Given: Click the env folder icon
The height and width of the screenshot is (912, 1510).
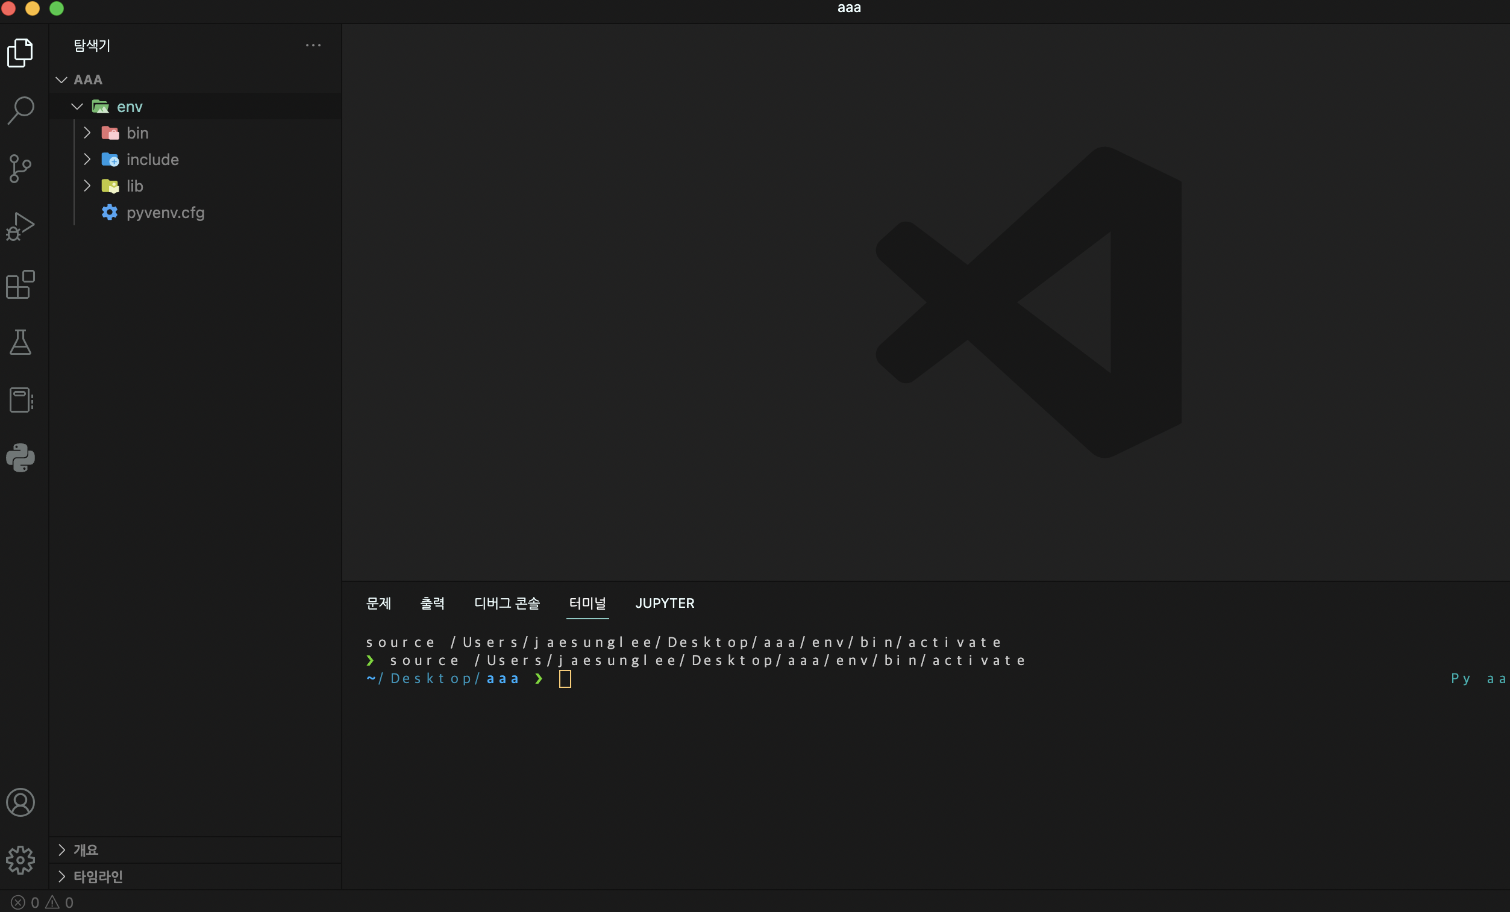Looking at the screenshot, I should (x=101, y=107).
